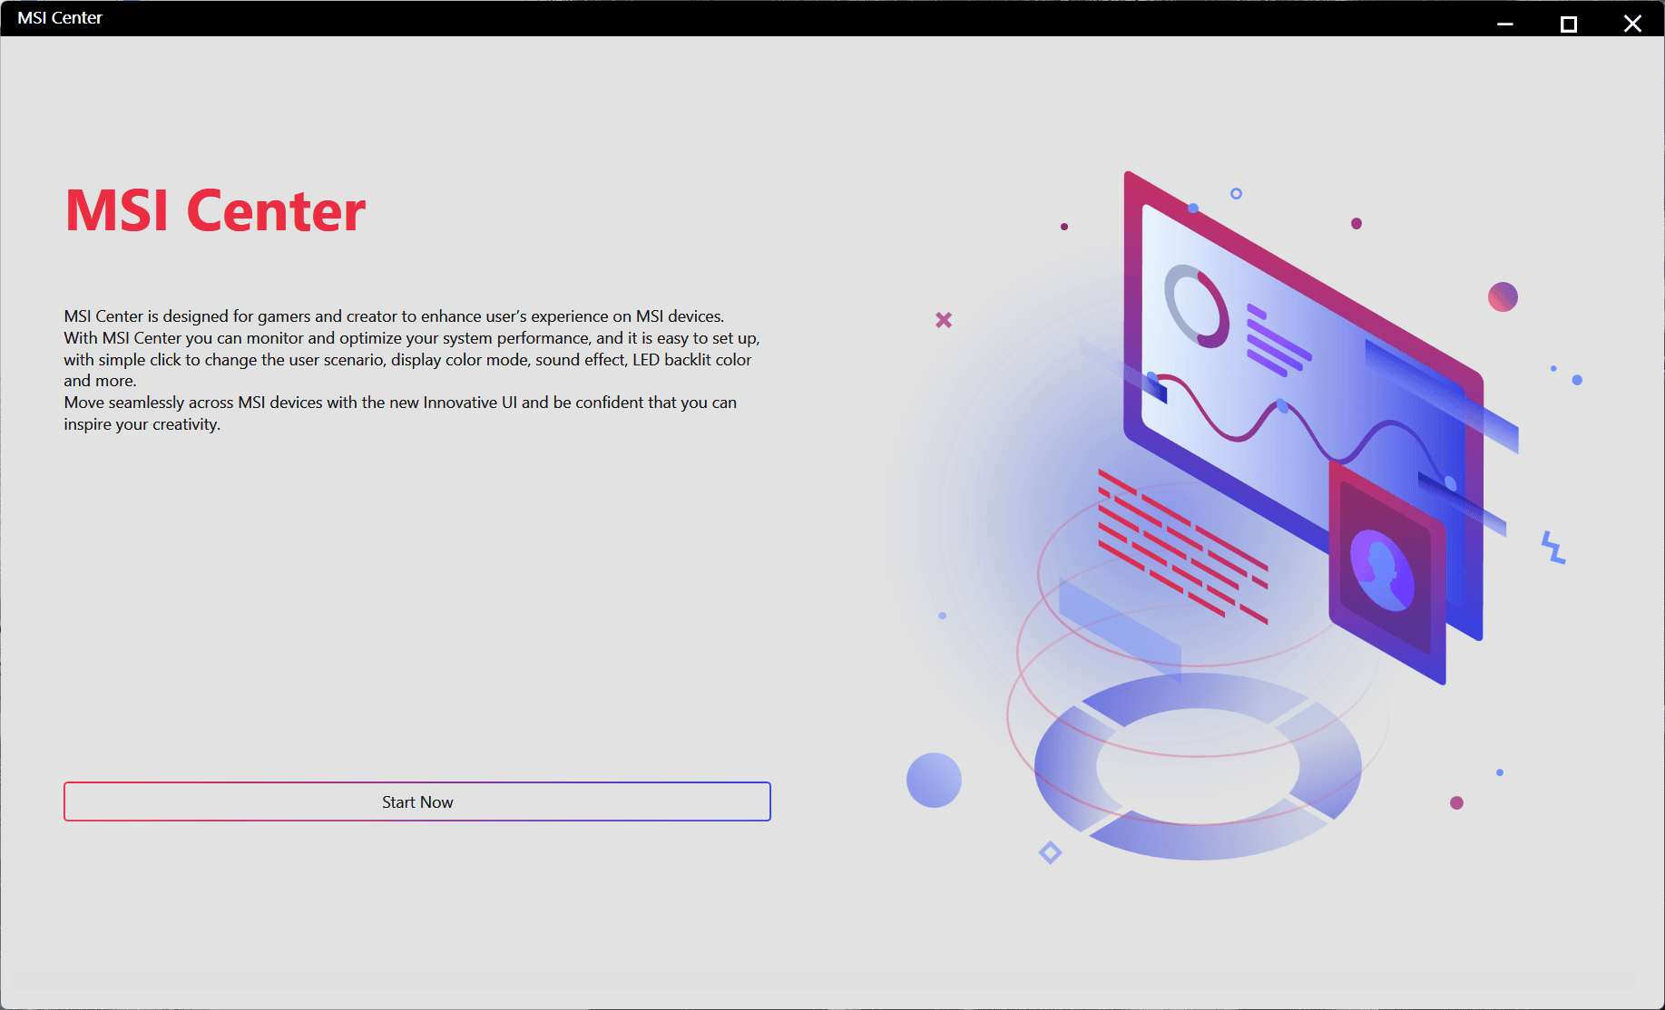Click the large blue circle near ring

(934, 780)
